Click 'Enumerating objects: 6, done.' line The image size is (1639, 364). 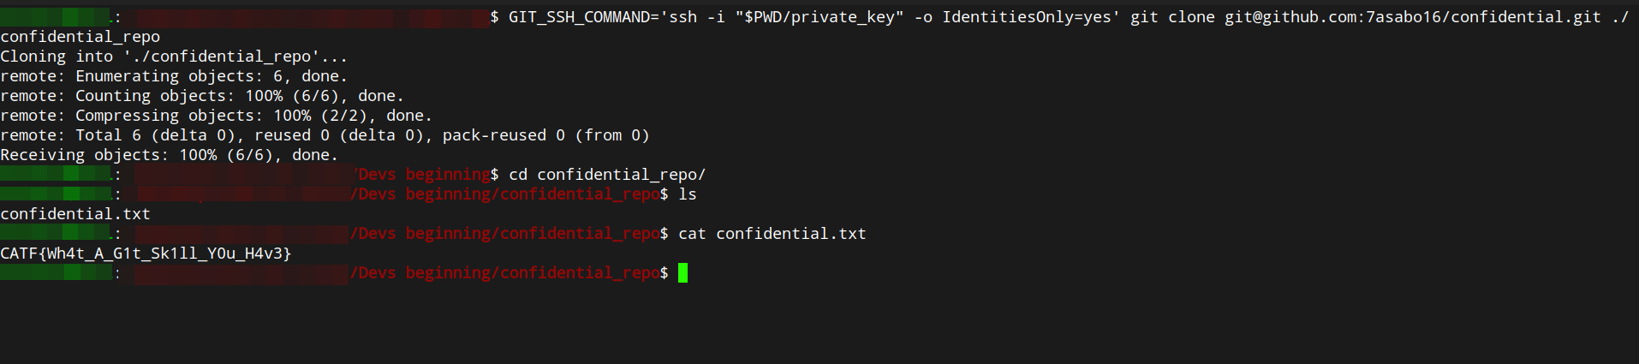pyautogui.click(x=174, y=76)
